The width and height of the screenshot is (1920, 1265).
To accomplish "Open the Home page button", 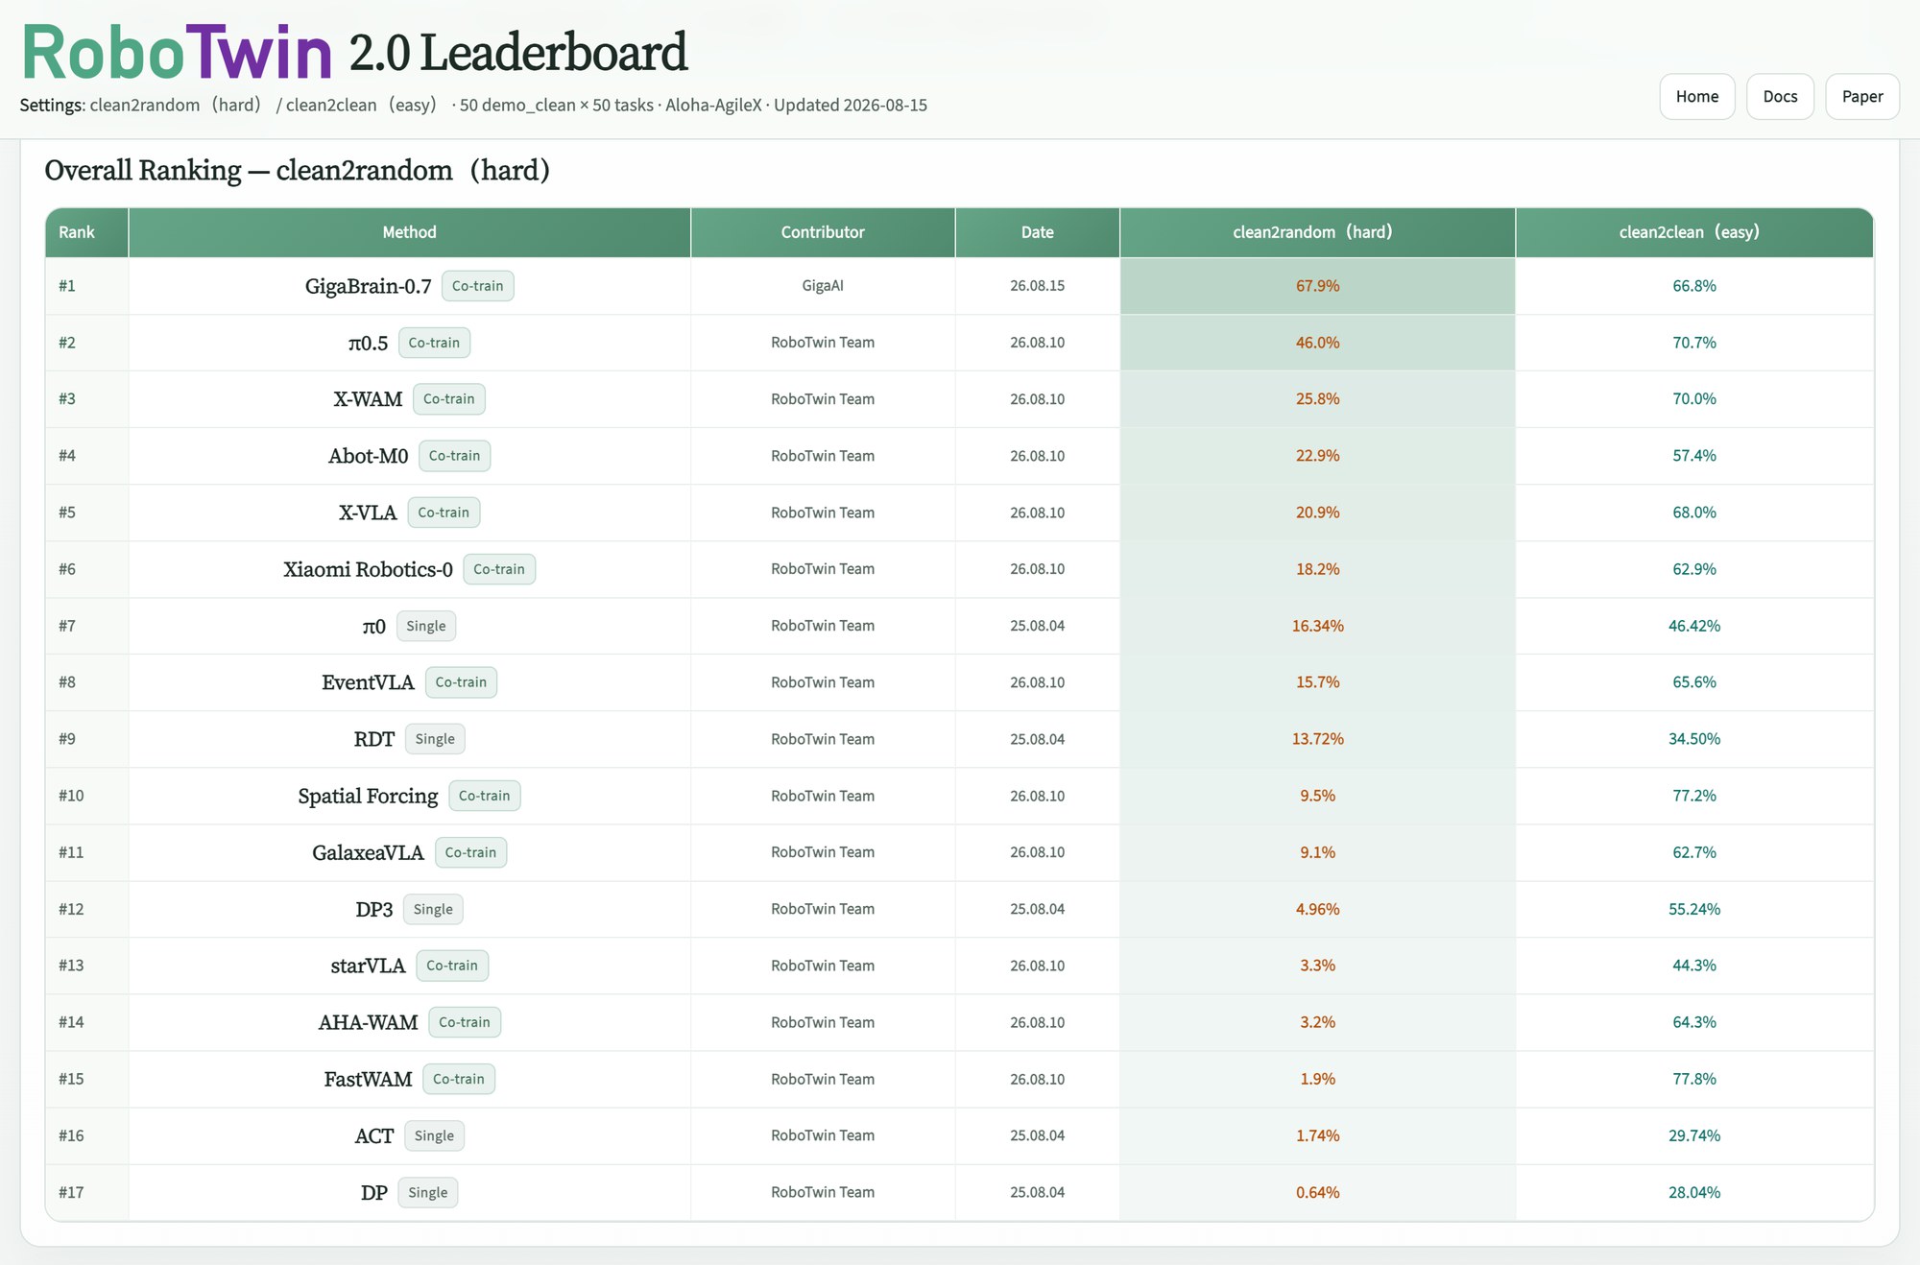I will [x=1696, y=96].
